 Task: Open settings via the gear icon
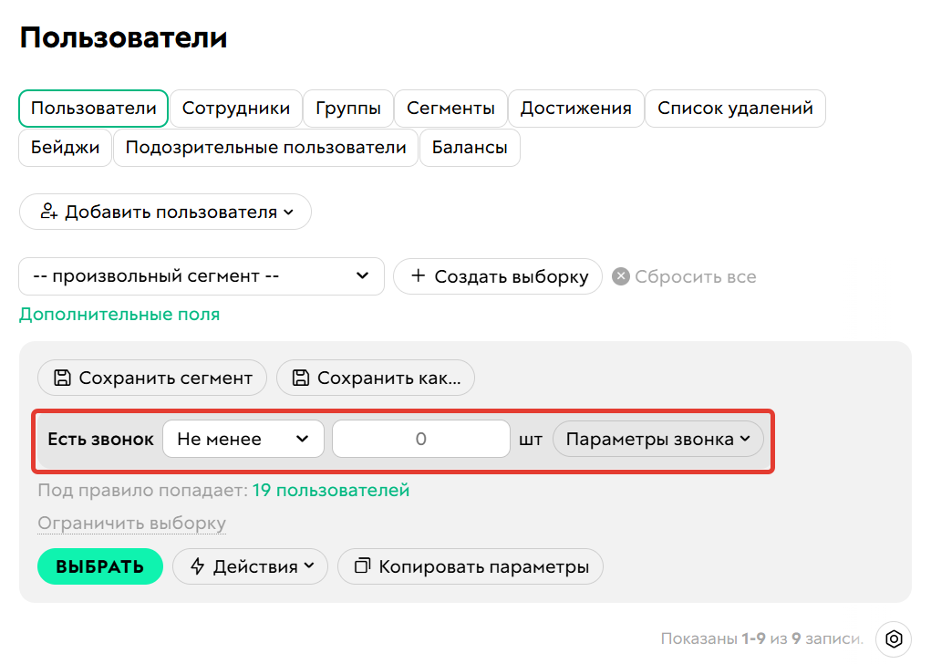pos(893,639)
